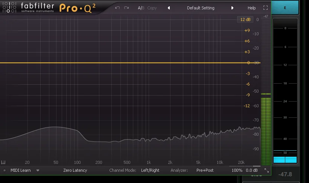This screenshot has height=183, width=309.
Task: Click the 0.0 dB output level value
Action: [252, 170]
